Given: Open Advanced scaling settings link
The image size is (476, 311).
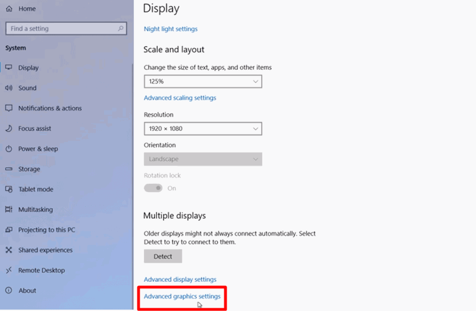Looking at the screenshot, I should [x=180, y=98].
